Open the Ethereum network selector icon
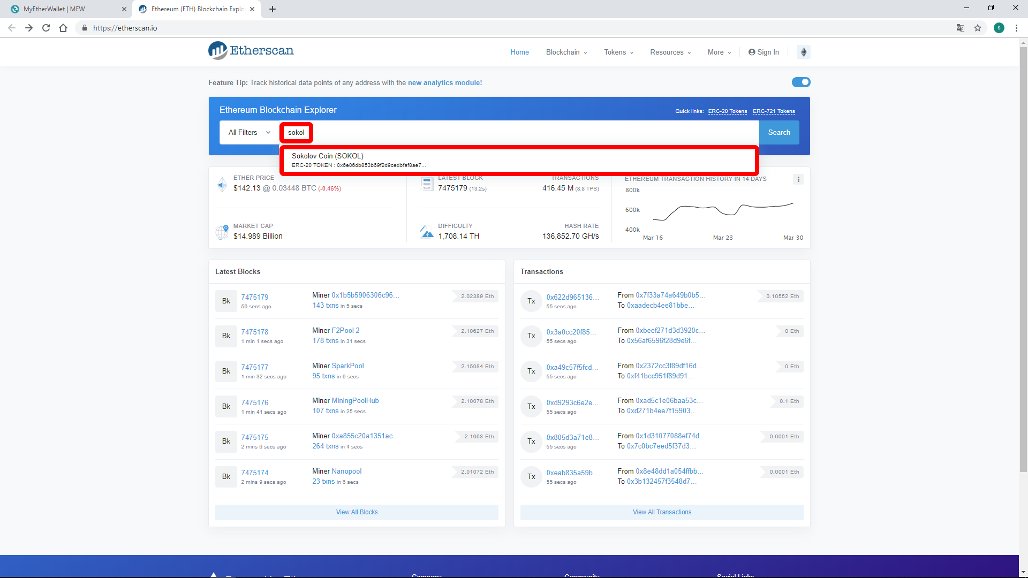 pos(803,52)
